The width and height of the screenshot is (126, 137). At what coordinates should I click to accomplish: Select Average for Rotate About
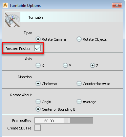click(79, 102)
